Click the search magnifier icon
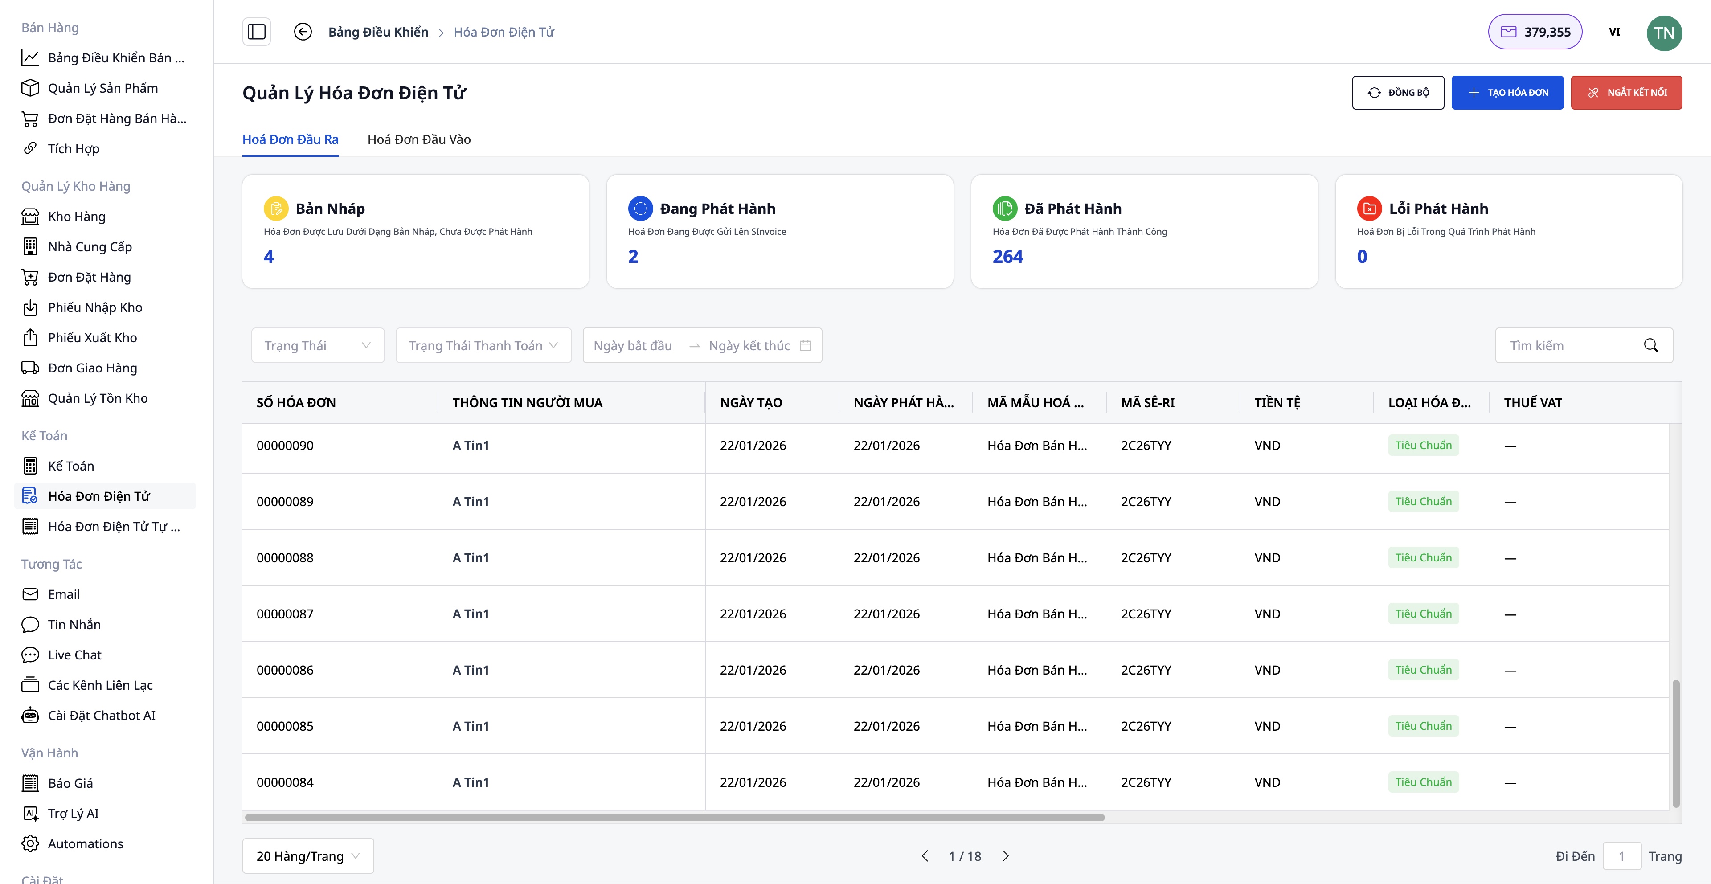This screenshot has width=1711, height=884. (1650, 345)
